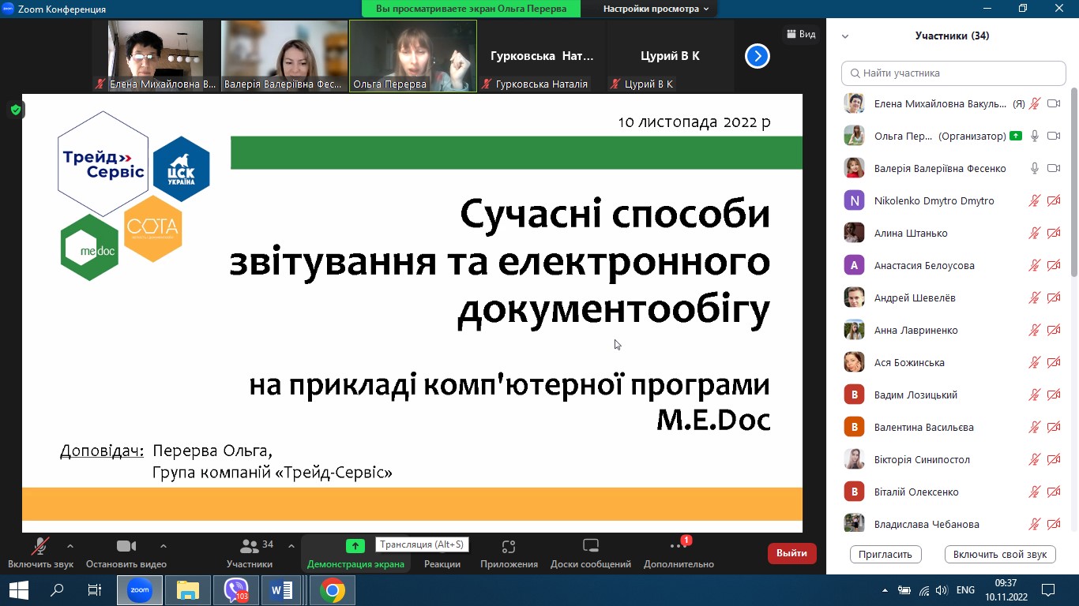The height and width of the screenshot is (606, 1079).
Task: Collapse participants panel with top-left chevron
Action: click(x=845, y=36)
